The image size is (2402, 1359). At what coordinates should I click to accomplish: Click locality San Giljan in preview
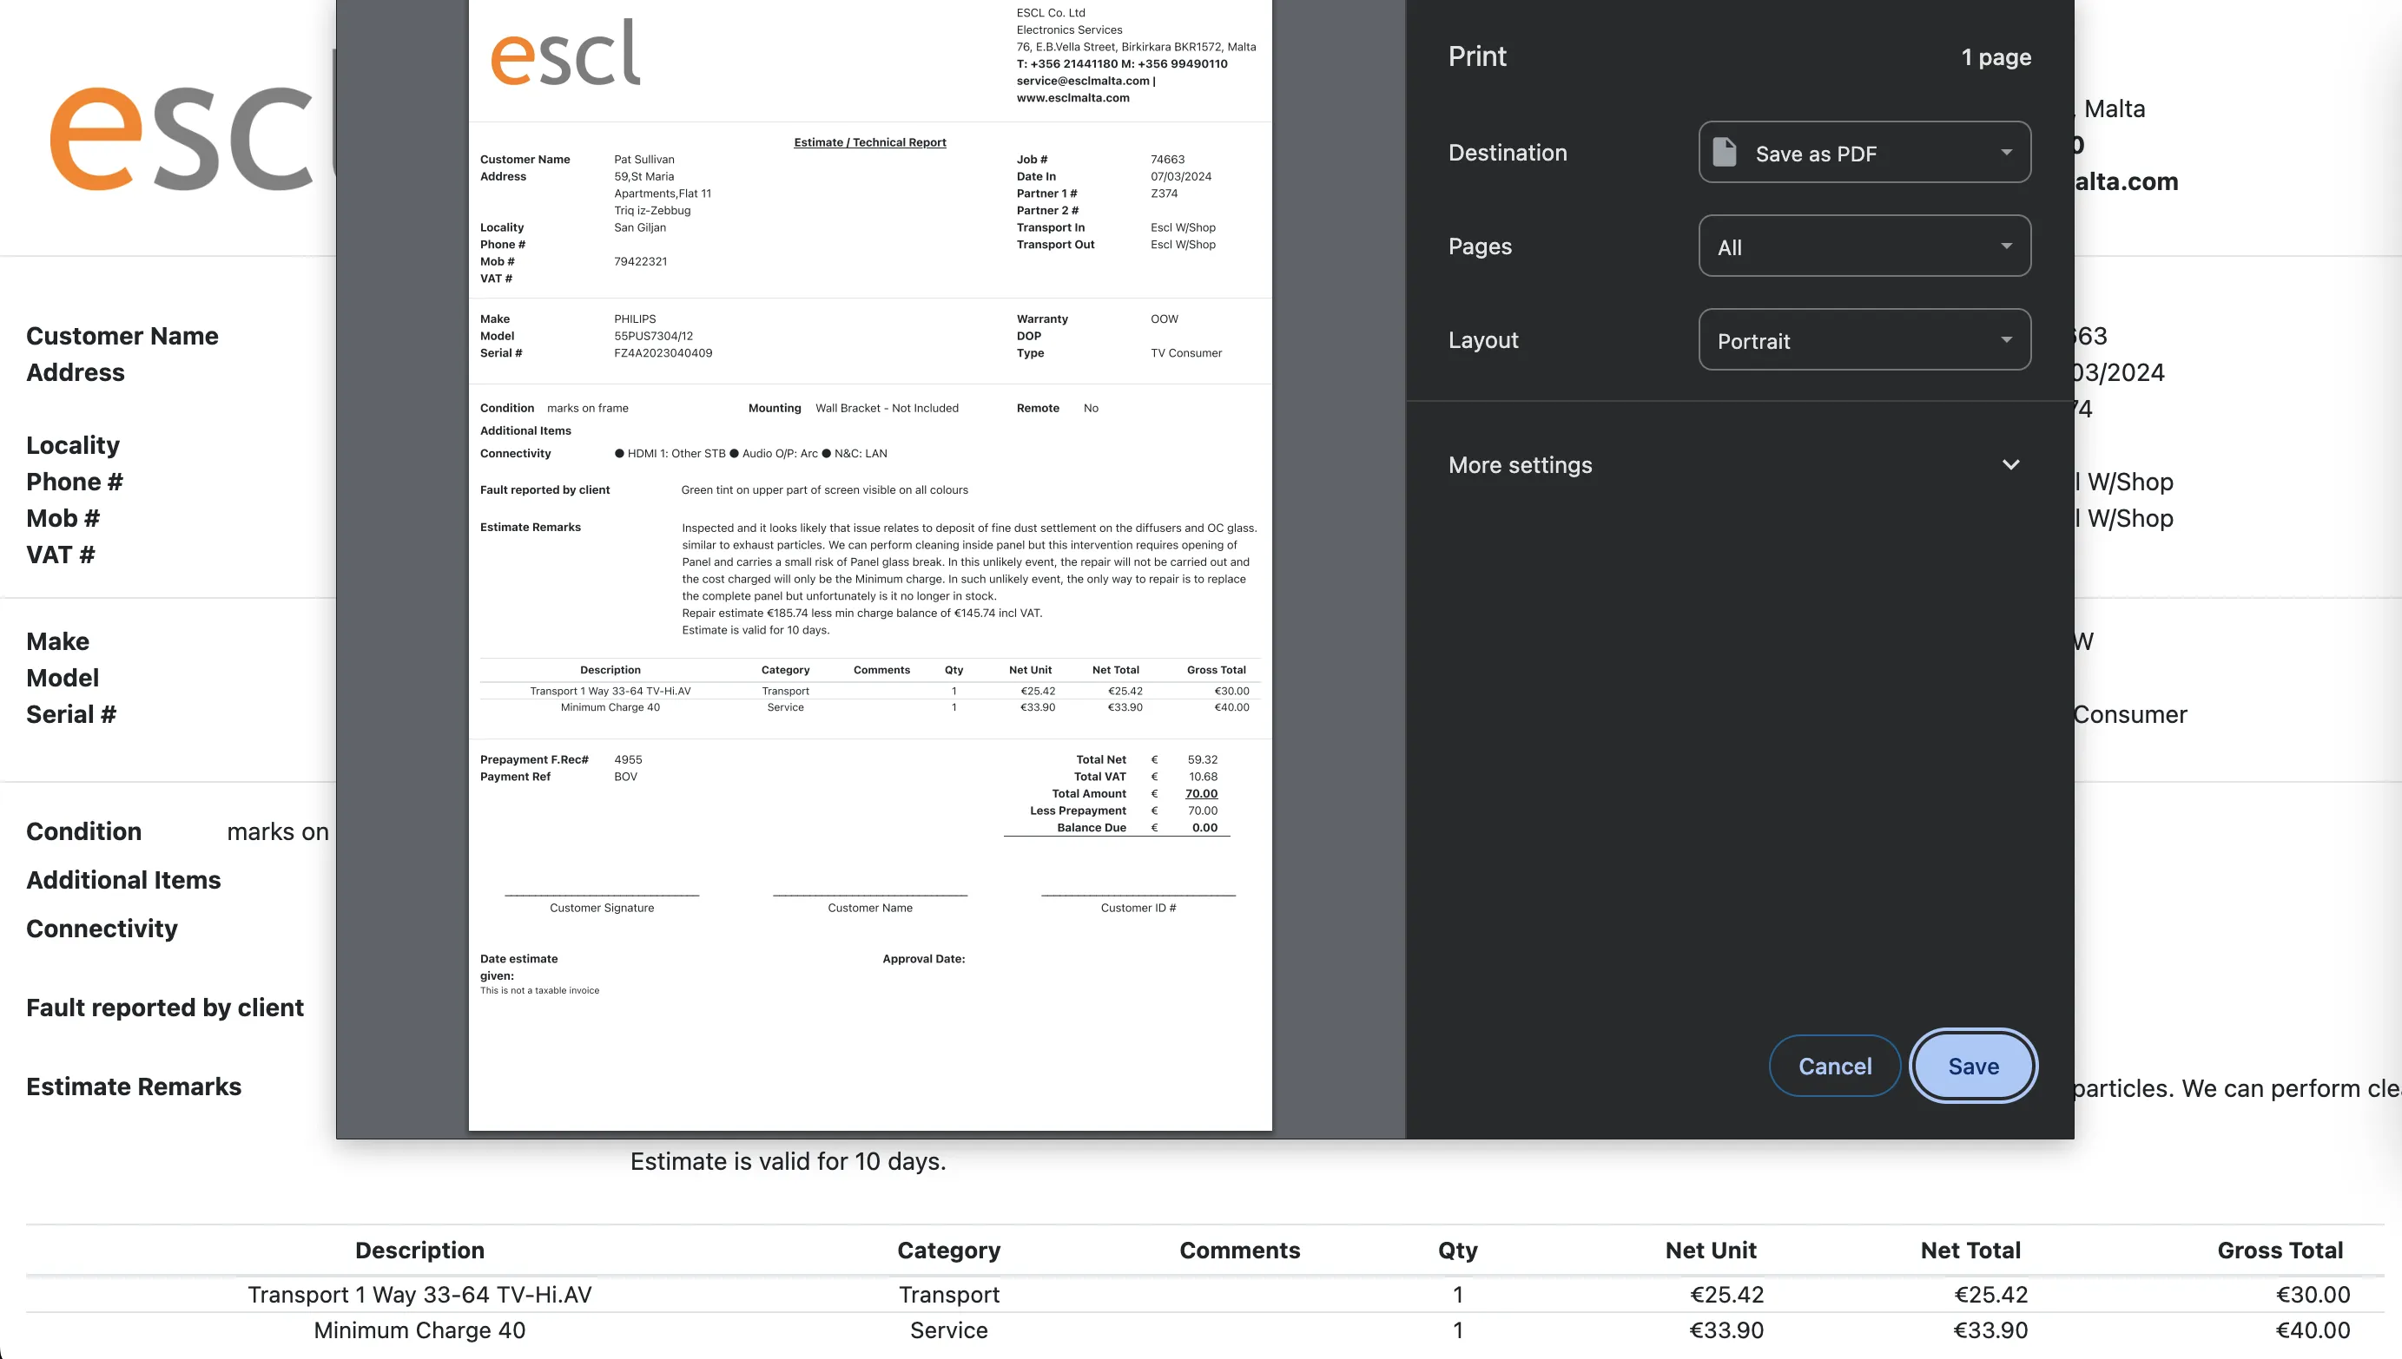click(640, 227)
